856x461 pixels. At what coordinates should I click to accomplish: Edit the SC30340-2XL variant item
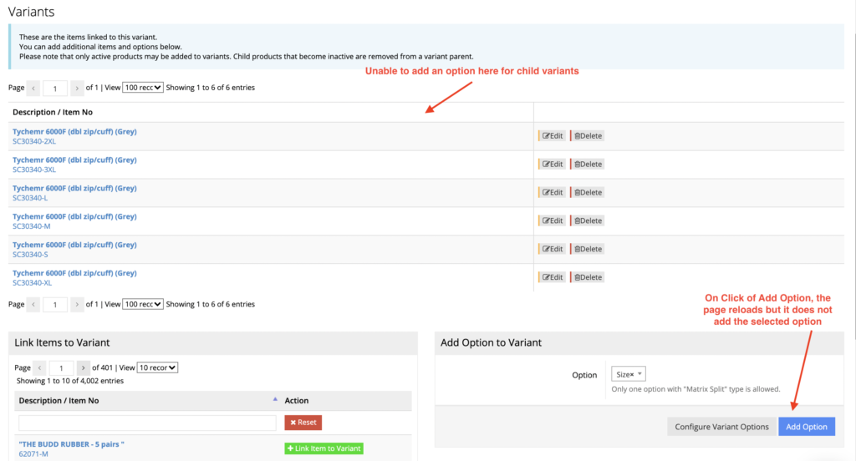tap(552, 136)
